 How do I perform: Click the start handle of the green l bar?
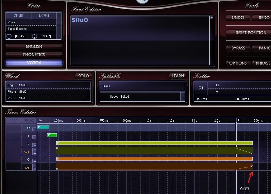click(x=49, y=135)
